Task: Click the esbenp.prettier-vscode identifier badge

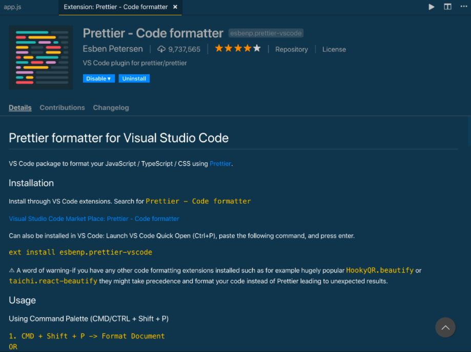Action: [266, 33]
